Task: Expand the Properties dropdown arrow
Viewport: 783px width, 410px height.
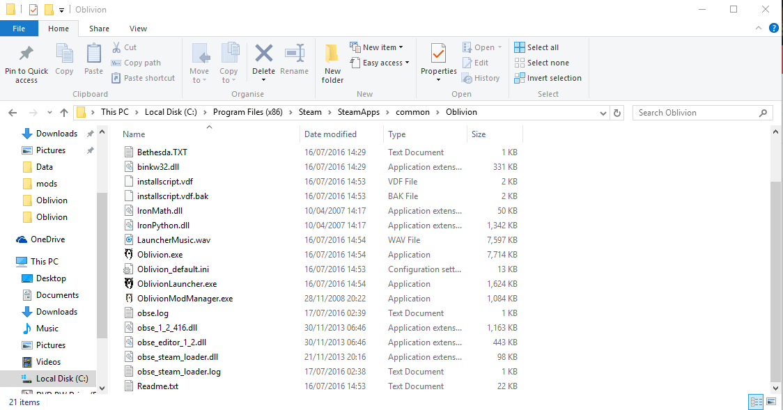Action: (x=438, y=80)
